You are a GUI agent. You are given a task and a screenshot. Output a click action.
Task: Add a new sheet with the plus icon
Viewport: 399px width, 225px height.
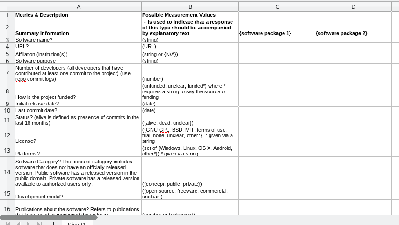tap(53, 223)
